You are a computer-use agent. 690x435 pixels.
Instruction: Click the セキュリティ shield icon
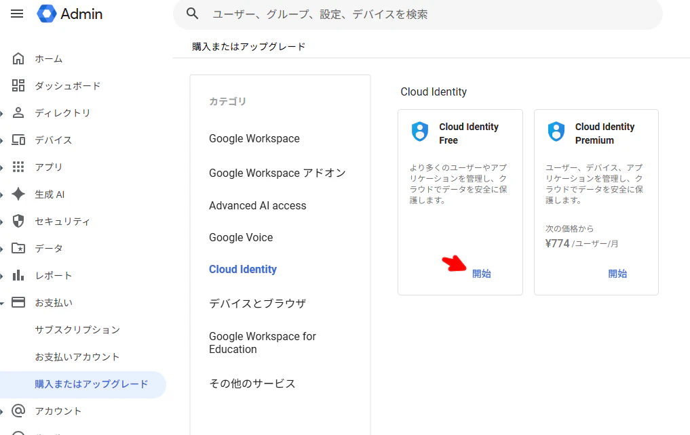[18, 221]
